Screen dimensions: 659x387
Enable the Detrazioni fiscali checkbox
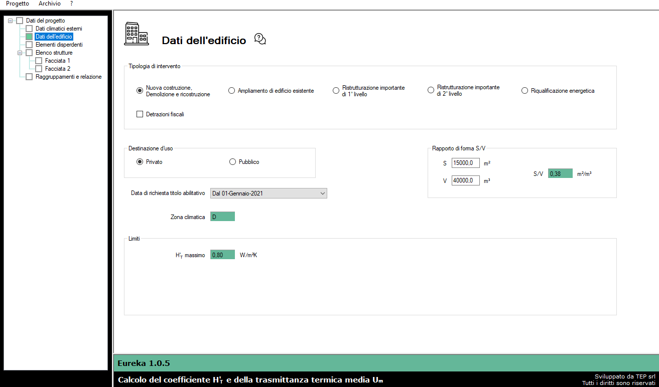click(140, 114)
